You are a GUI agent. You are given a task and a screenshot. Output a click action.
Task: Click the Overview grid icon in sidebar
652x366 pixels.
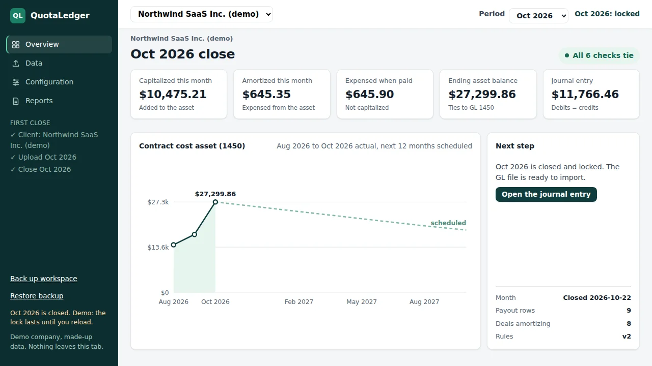tap(16, 45)
